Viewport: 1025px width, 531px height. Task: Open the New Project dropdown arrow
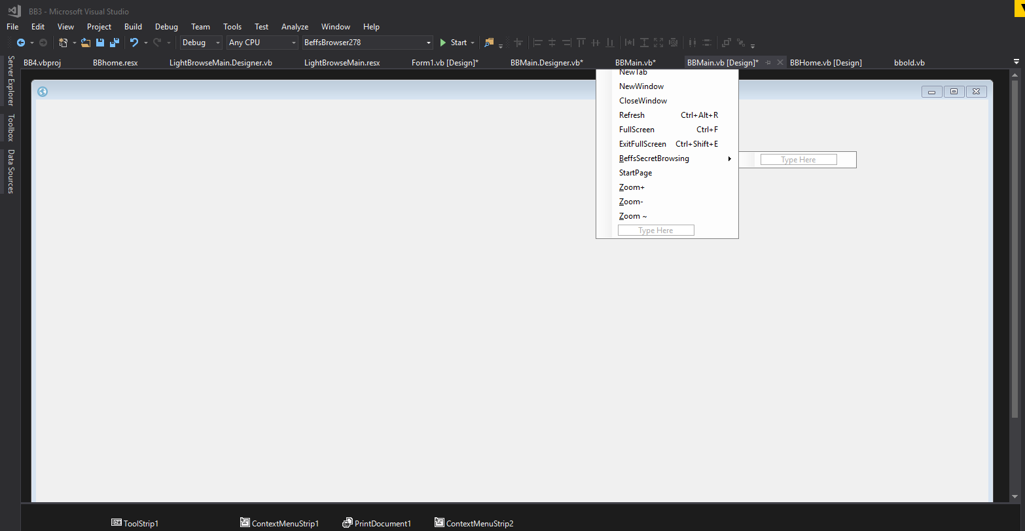pos(74,43)
